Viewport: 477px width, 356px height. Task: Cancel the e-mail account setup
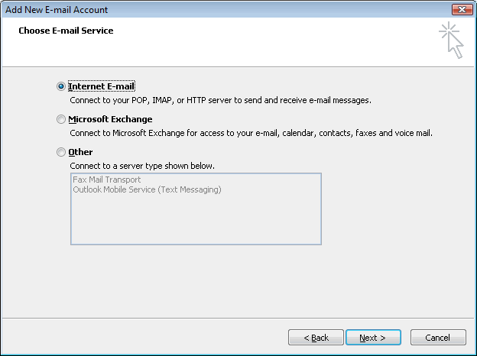point(437,338)
